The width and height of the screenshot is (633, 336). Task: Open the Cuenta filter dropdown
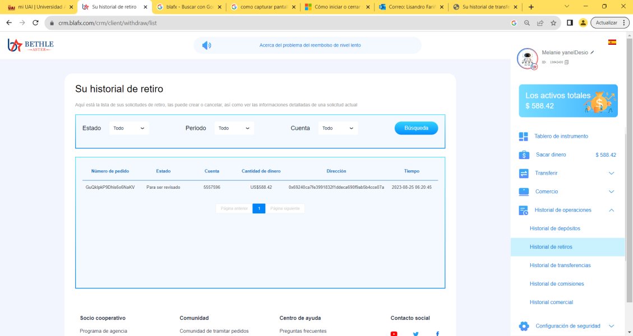coord(338,128)
